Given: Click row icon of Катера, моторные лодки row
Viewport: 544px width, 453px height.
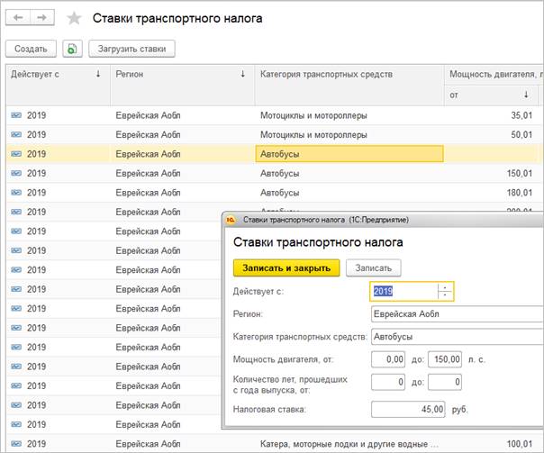Looking at the screenshot, I should [16, 444].
